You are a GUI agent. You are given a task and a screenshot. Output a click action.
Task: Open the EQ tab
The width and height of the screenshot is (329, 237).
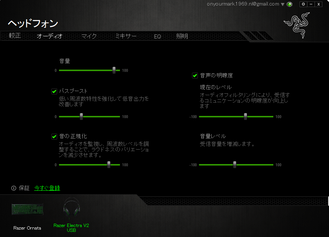[157, 37]
